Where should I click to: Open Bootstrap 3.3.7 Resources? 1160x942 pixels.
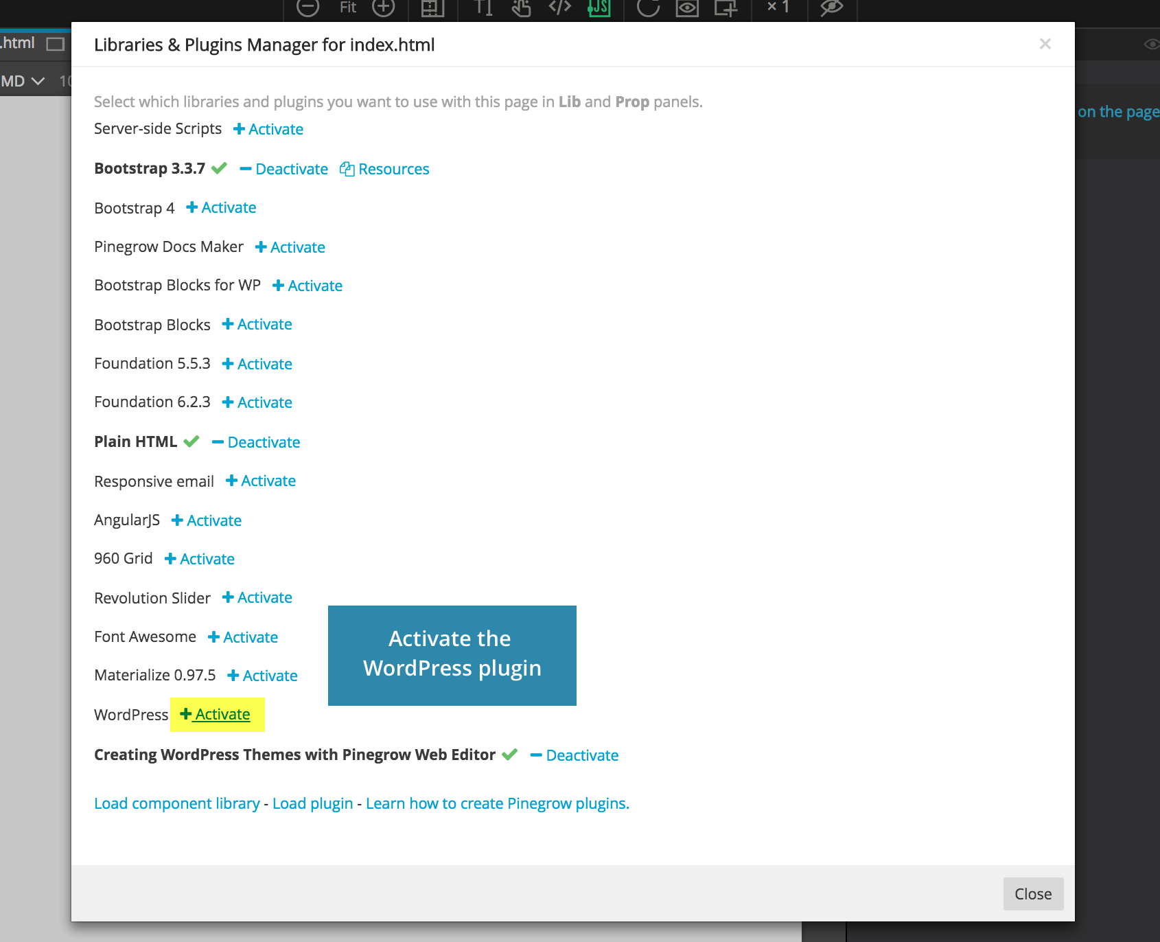coord(384,169)
